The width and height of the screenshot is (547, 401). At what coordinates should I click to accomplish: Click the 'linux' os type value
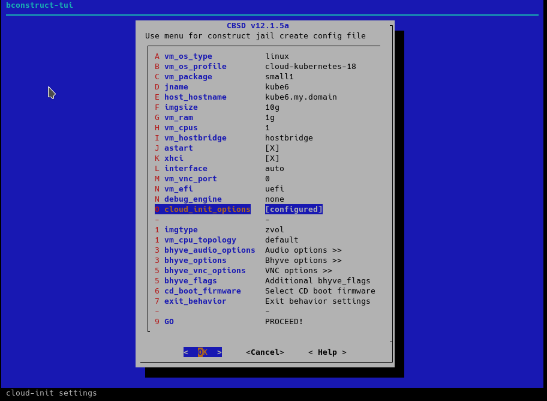tap(277, 56)
